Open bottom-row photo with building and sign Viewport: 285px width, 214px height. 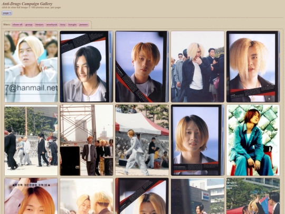tap(197, 196)
